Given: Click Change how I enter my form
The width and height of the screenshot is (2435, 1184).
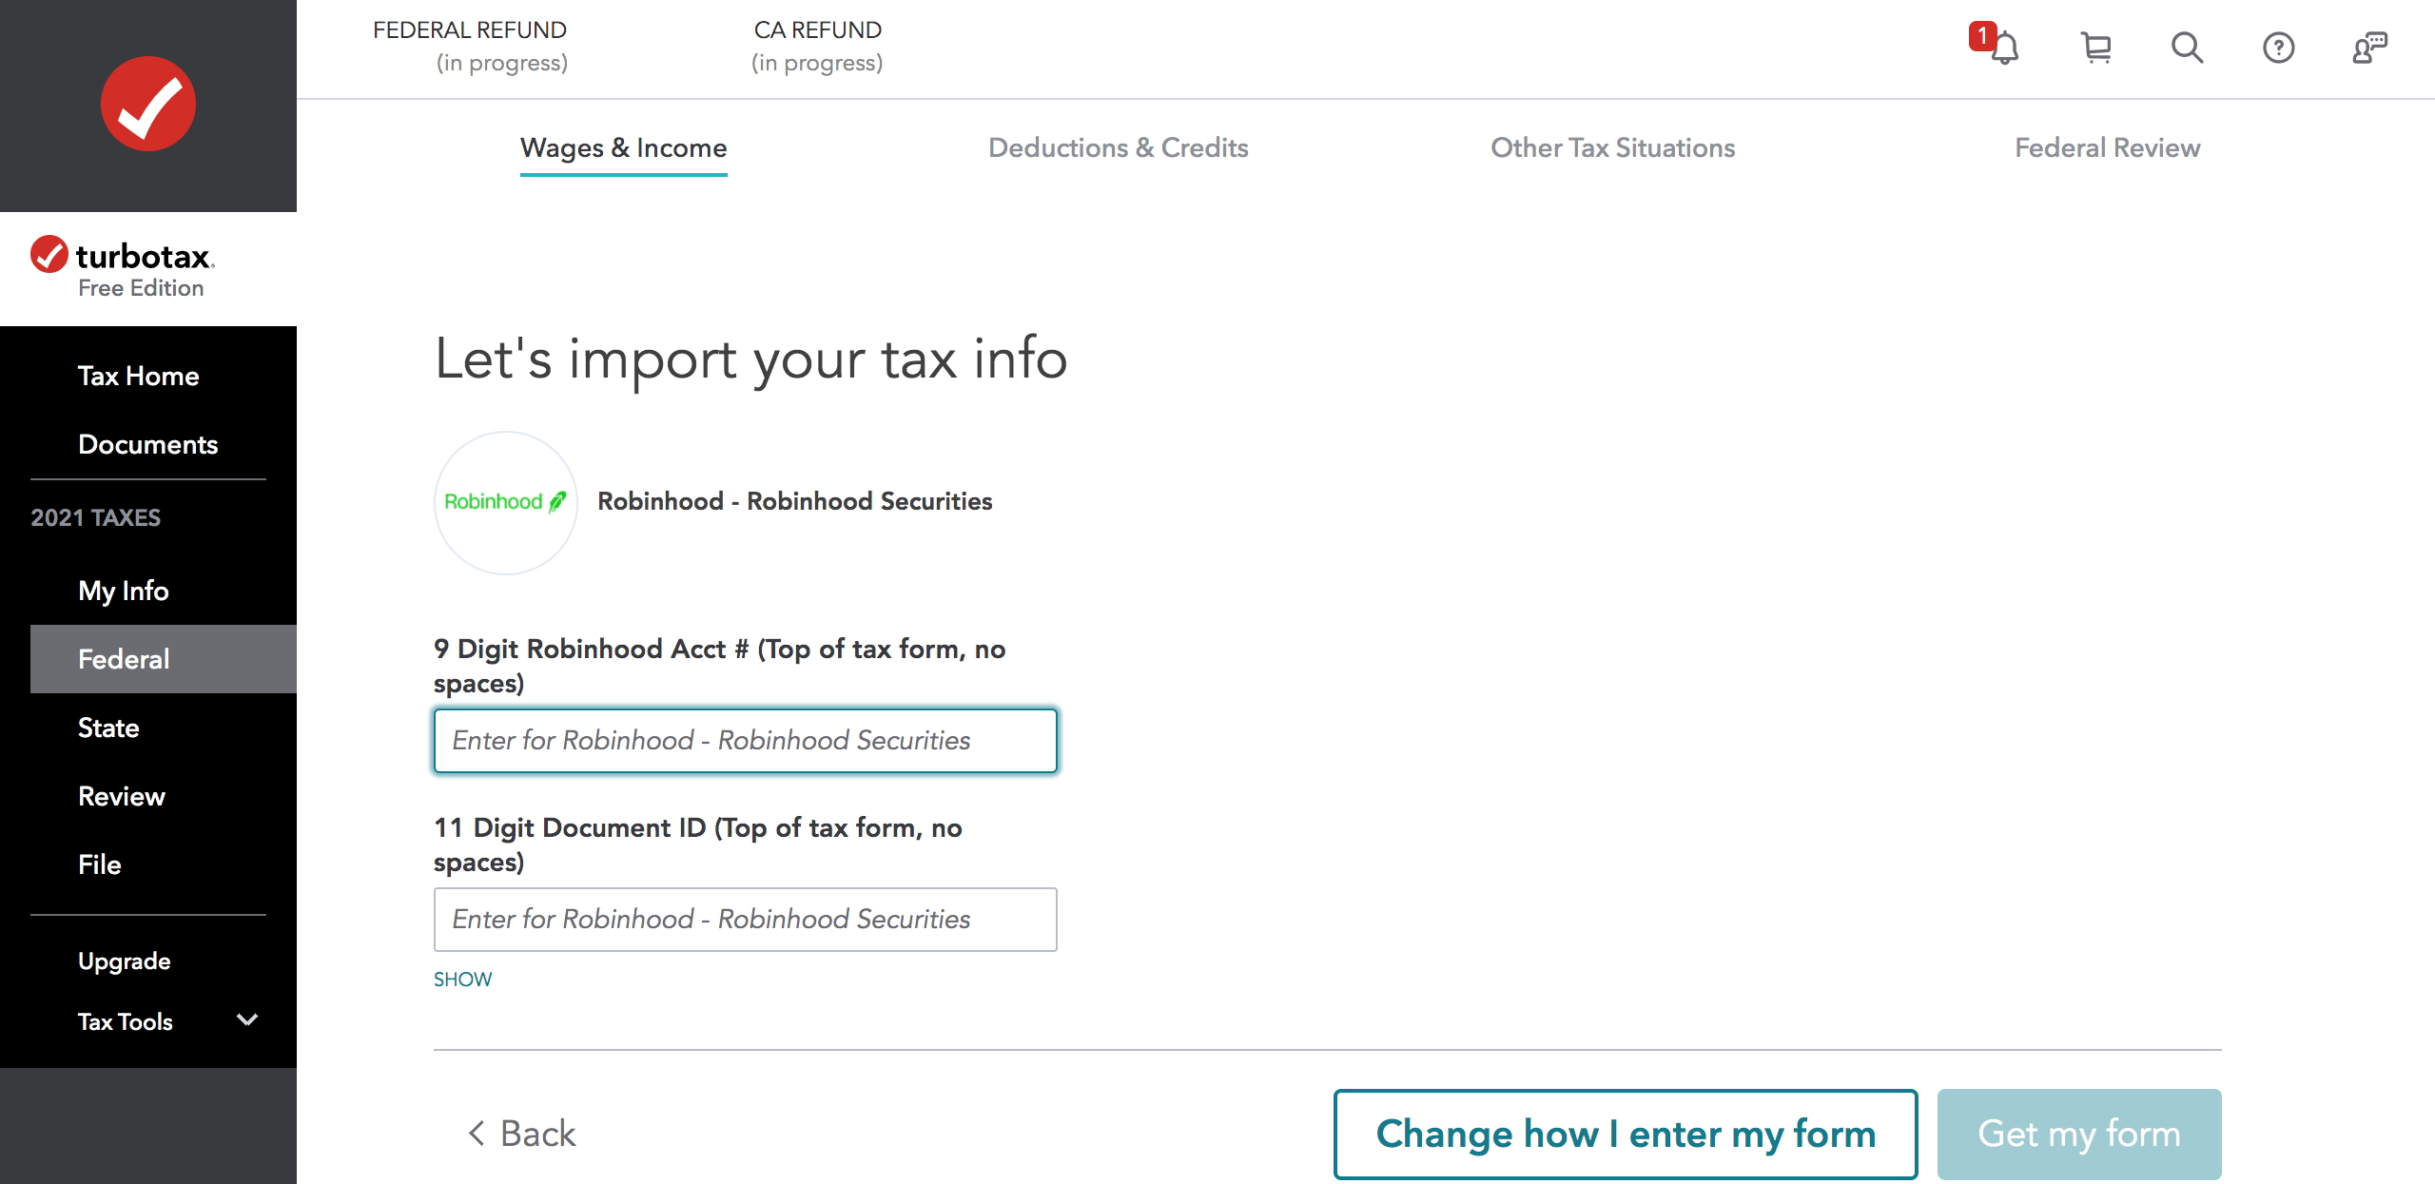Looking at the screenshot, I should point(1625,1134).
